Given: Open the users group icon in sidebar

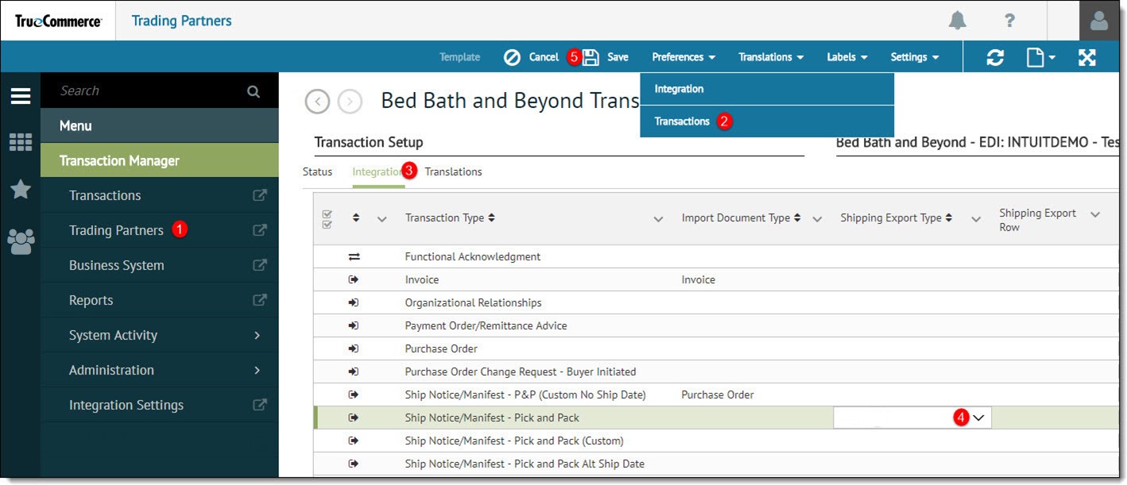Looking at the screenshot, I should tap(21, 241).
